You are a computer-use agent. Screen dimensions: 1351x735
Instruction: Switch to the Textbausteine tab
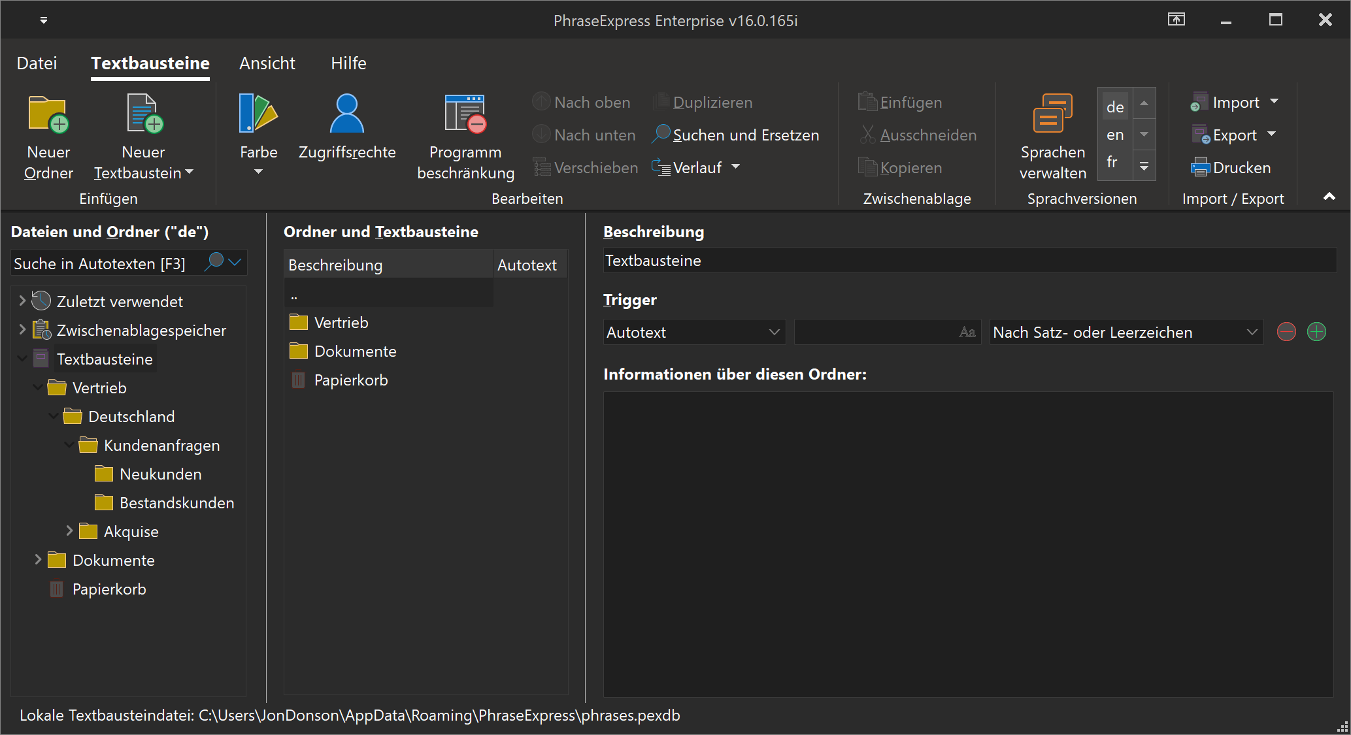pos(150,63)
